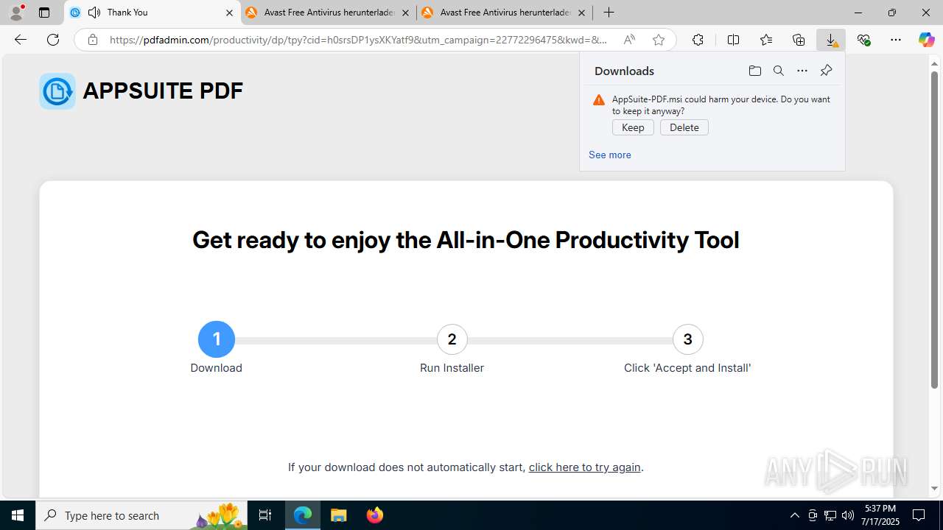Open File Explorer from taskbar
This screenshot has width=943, height=530.
339,515
